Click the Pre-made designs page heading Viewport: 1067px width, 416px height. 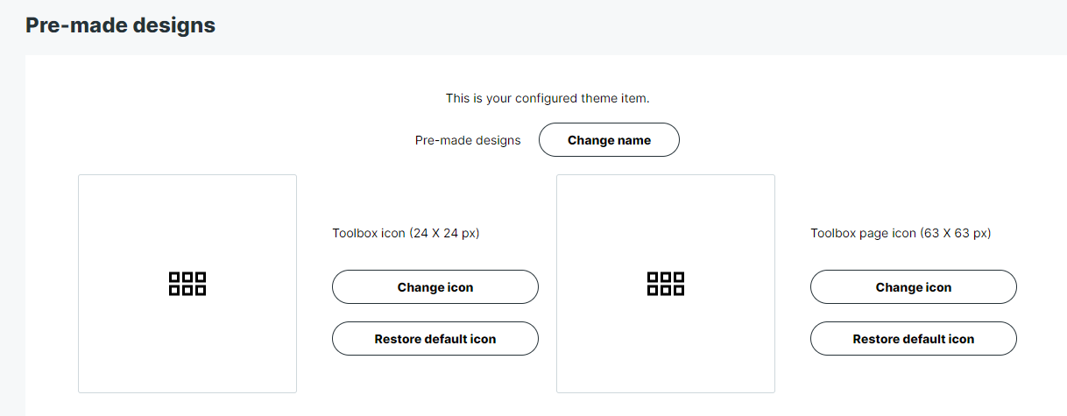pos(121,25)
